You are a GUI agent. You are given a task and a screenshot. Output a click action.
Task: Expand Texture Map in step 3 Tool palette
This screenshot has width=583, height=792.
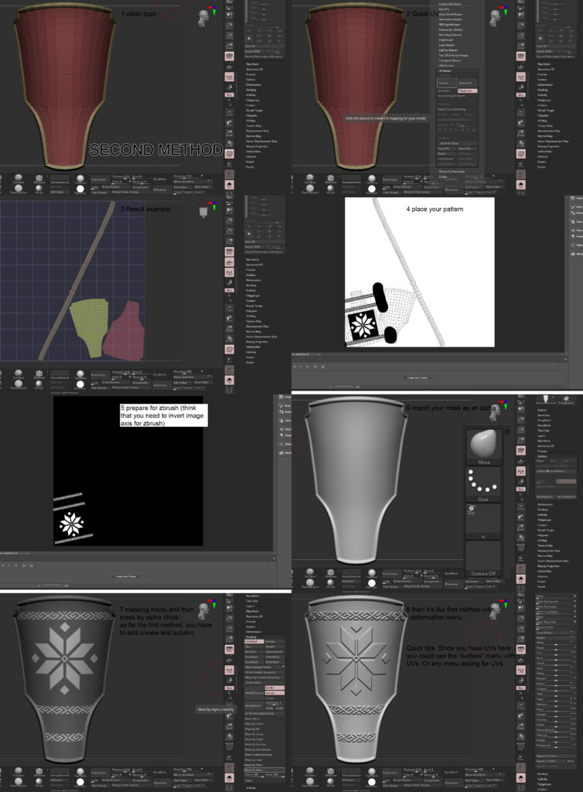pyautogui.click(x=254, y=321)
